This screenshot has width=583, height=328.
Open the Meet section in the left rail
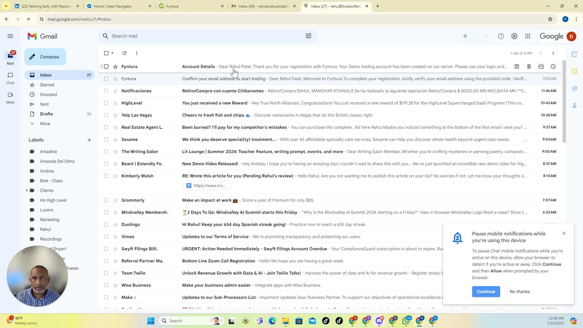pyautogui.click(x=10, y=97)
